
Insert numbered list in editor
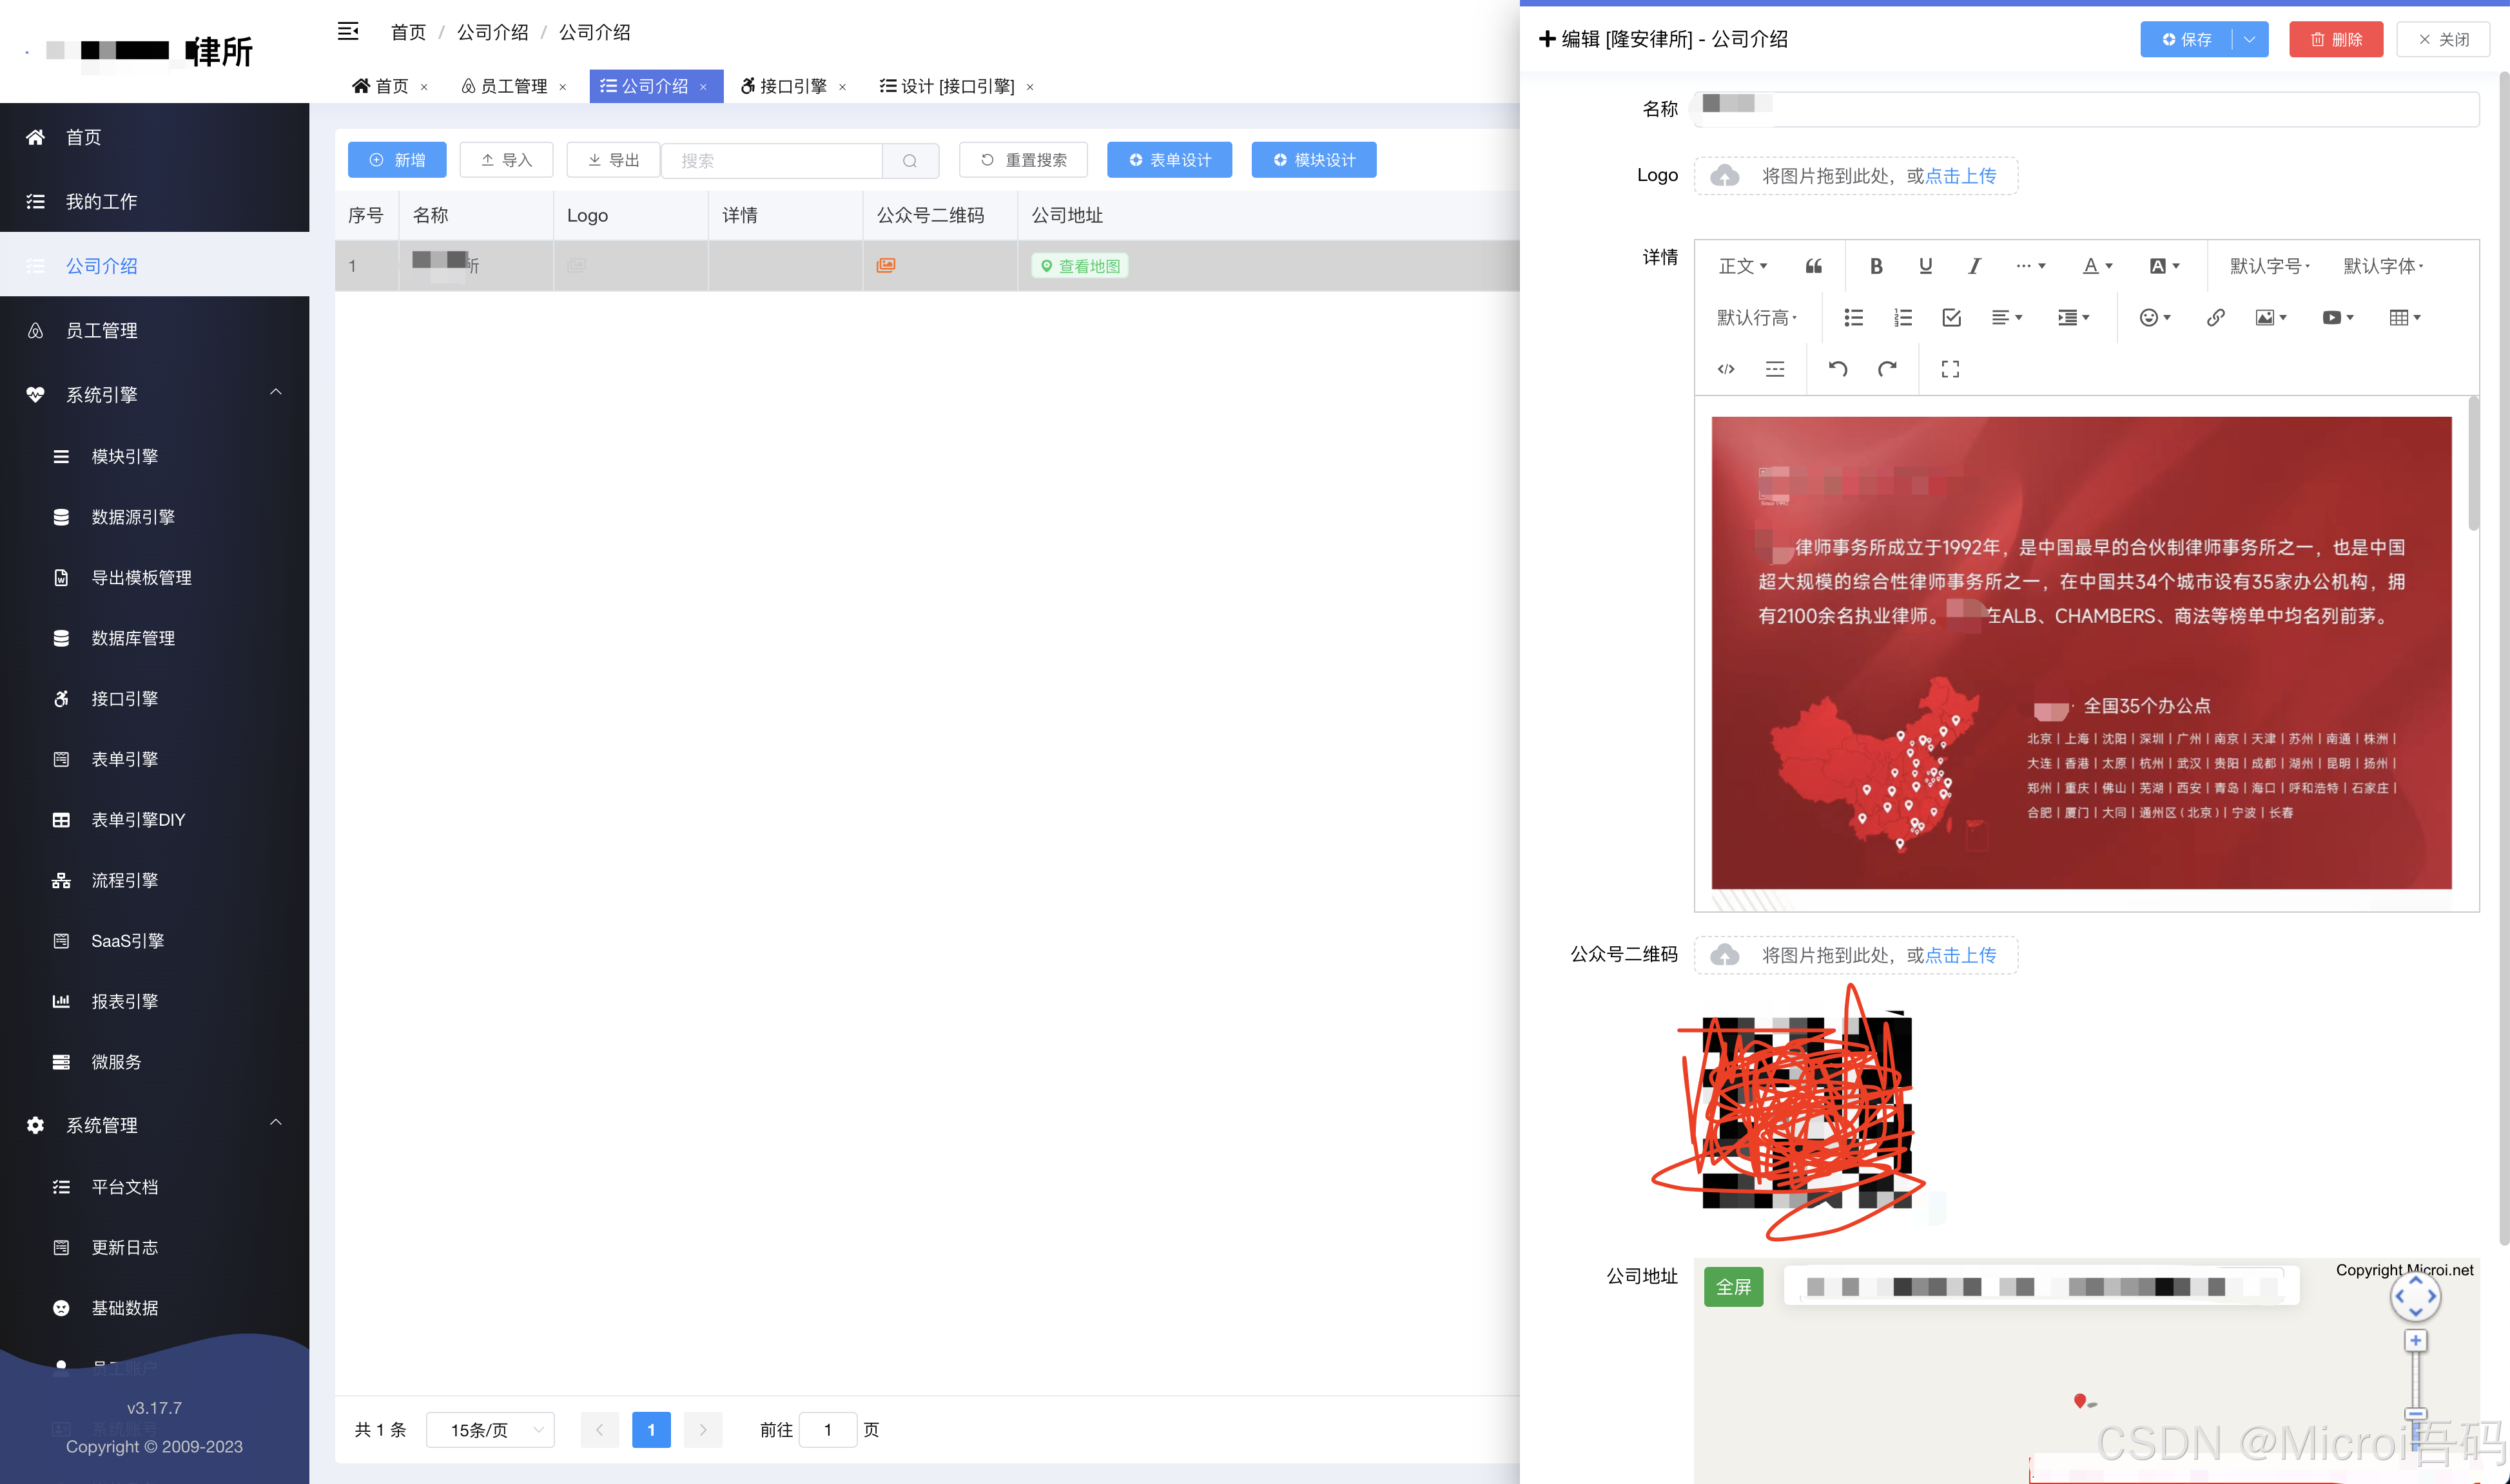(1903, 318)
